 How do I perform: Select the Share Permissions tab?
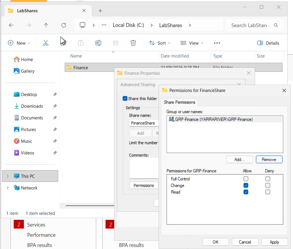(179, 102)
